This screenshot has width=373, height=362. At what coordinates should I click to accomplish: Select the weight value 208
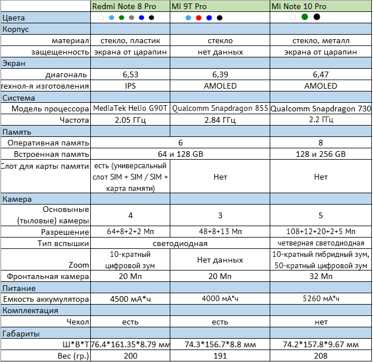321,356
